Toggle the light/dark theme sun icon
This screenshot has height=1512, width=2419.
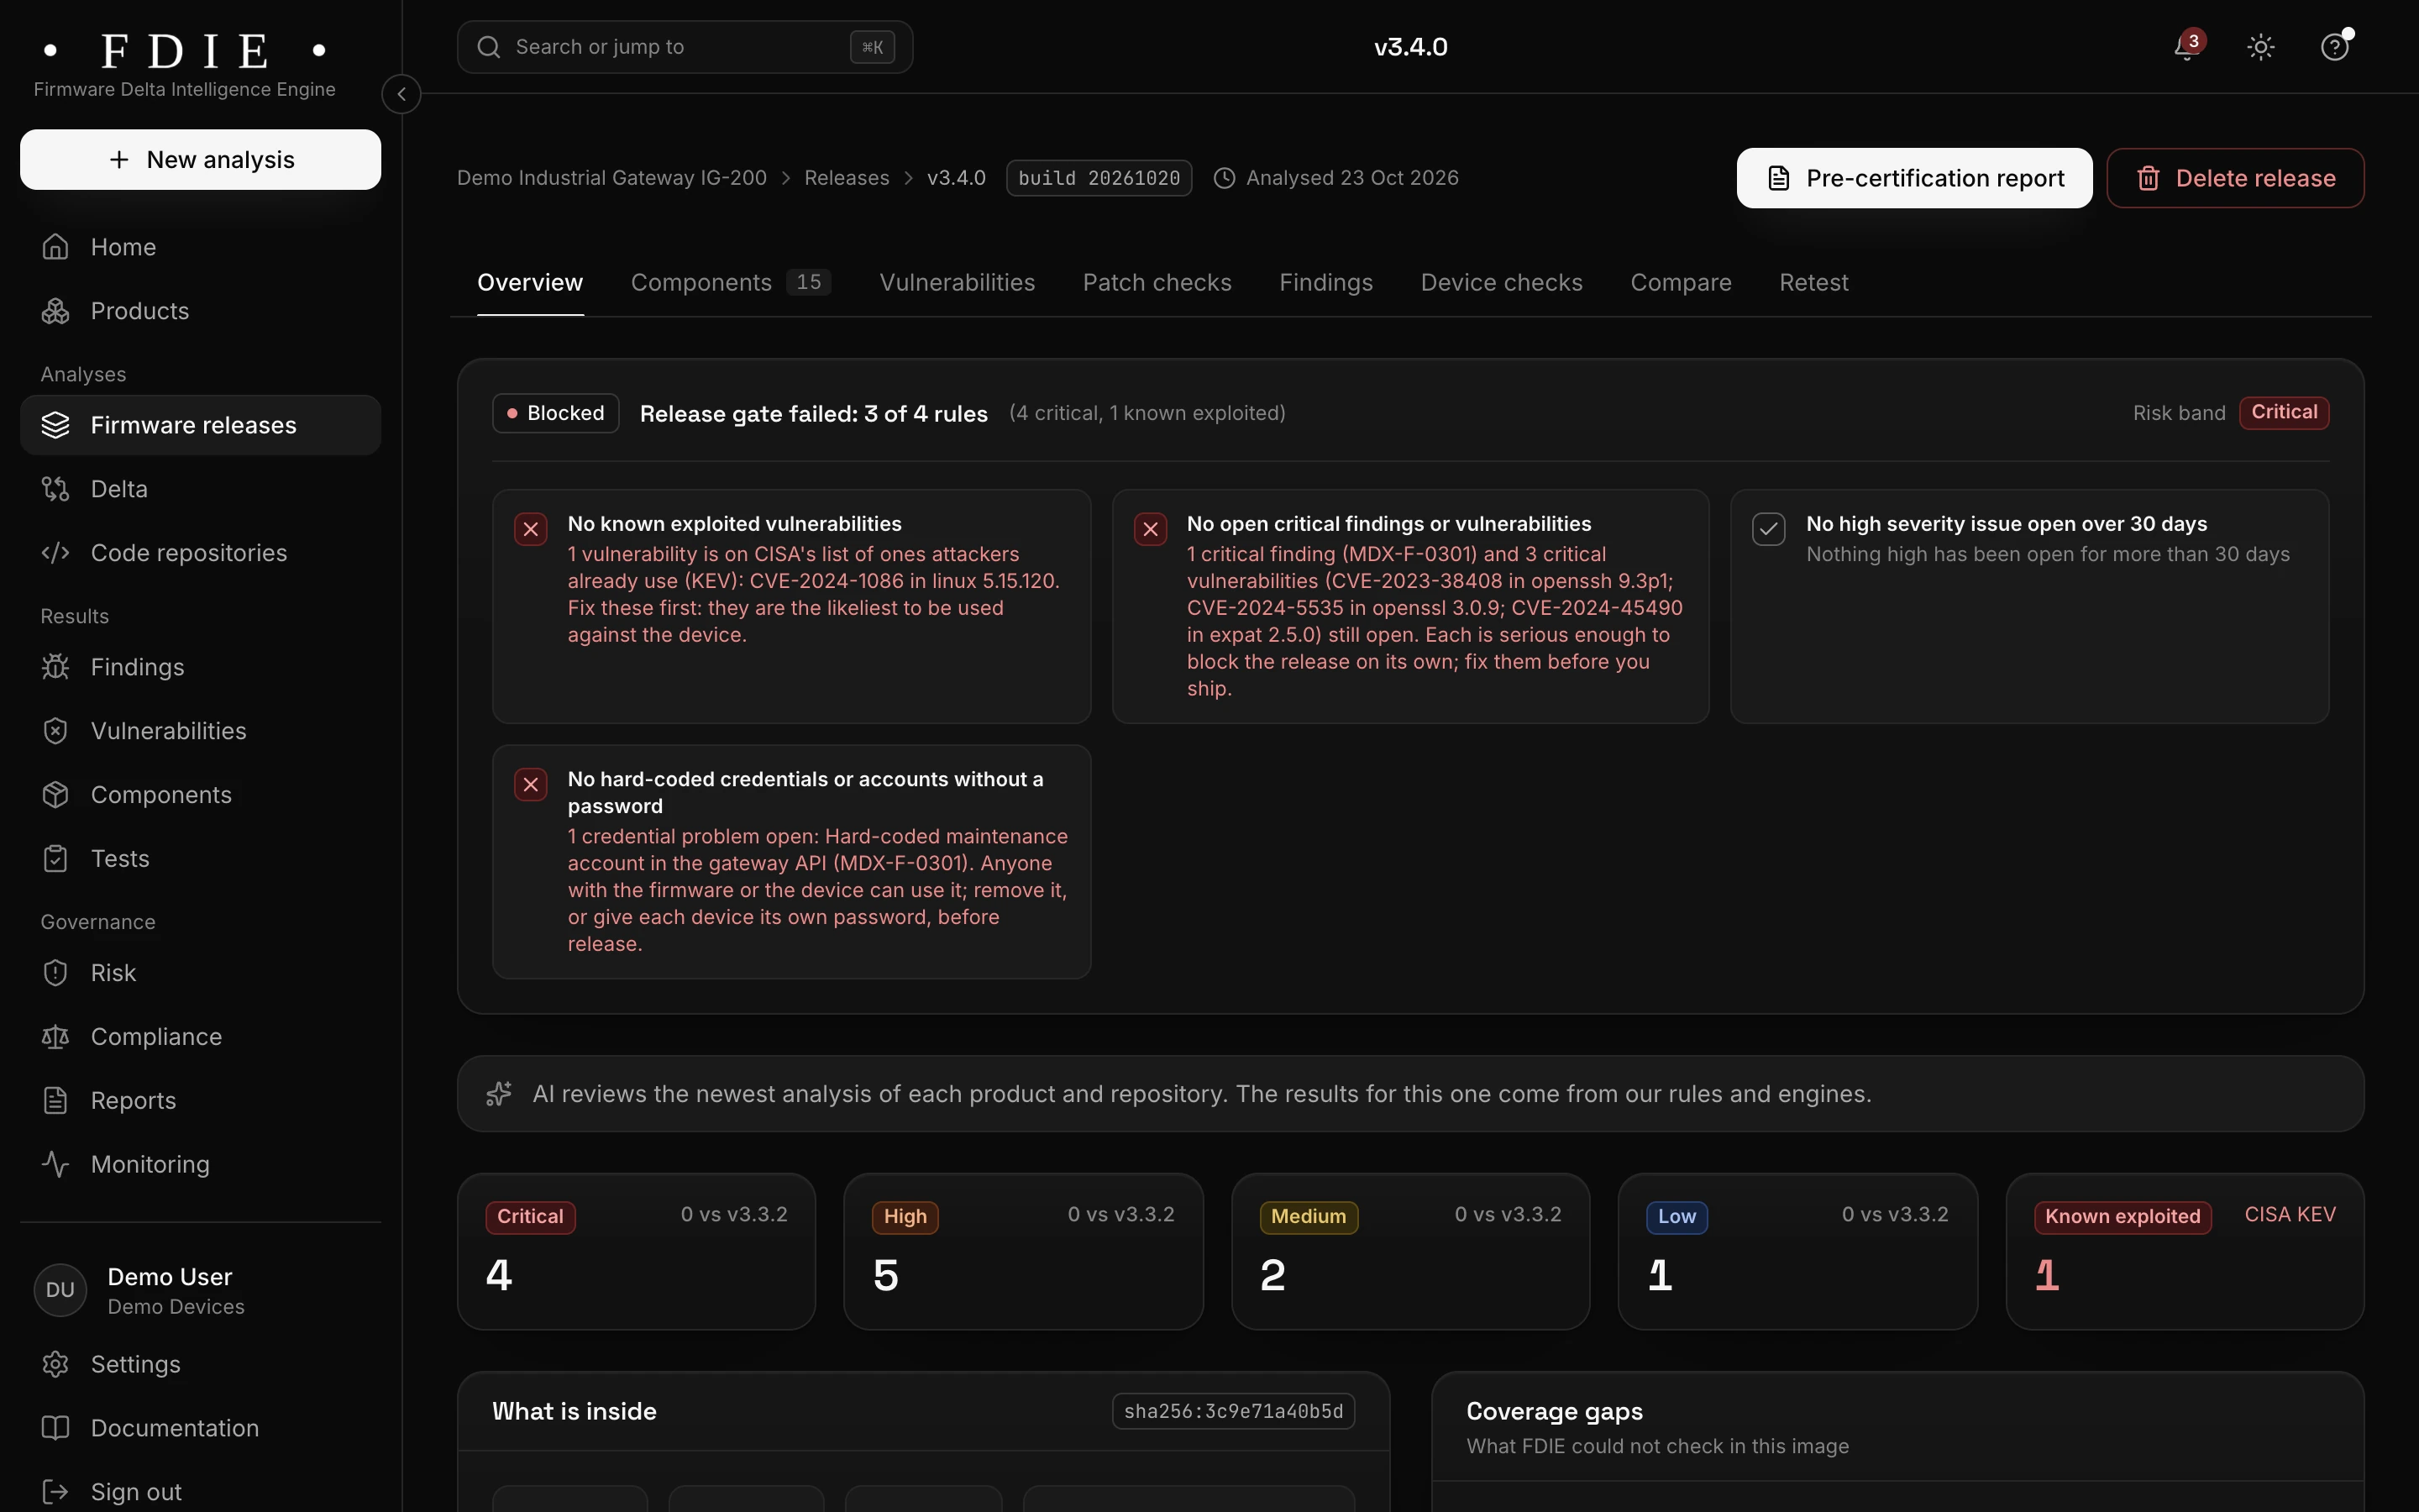(x=2261, y=47)
